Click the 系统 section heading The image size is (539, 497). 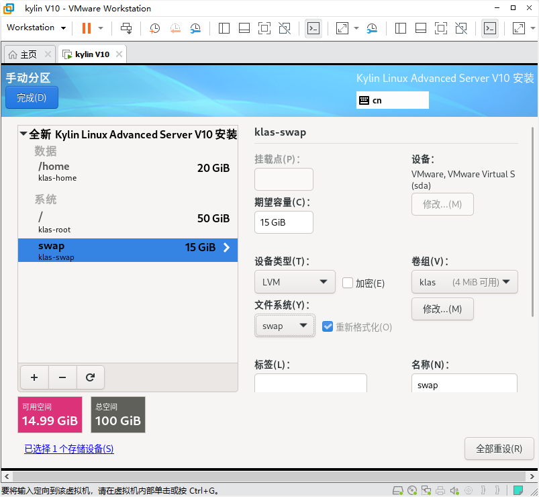click(46, 199)
